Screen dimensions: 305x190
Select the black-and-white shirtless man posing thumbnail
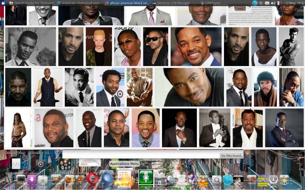tap(288, 47)
